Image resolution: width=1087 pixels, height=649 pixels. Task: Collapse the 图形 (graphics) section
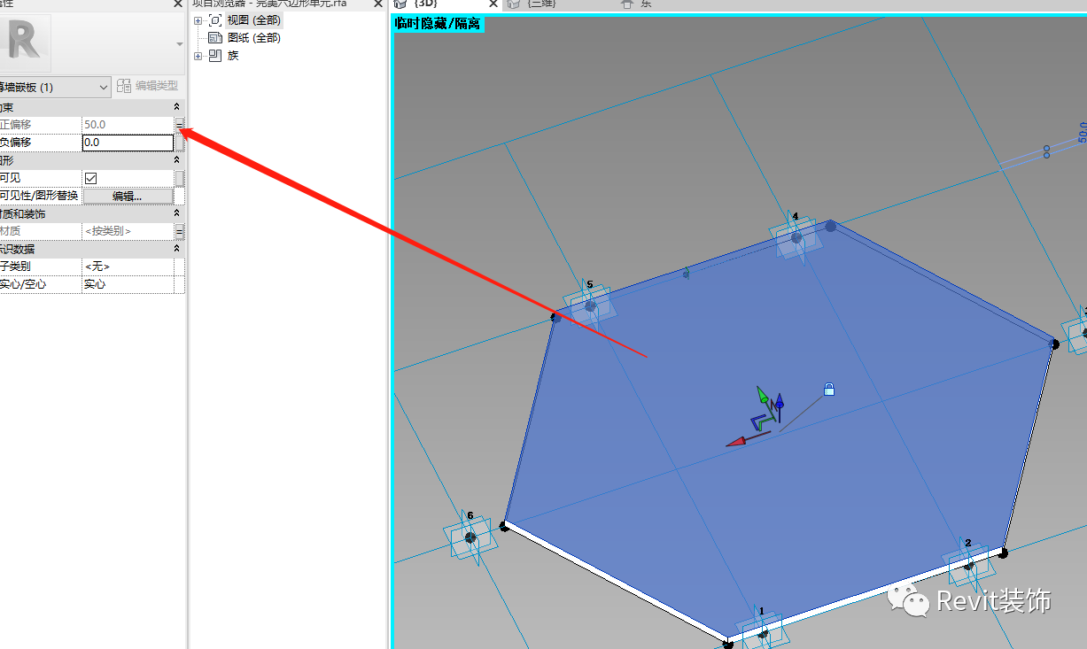pos(176,160)
